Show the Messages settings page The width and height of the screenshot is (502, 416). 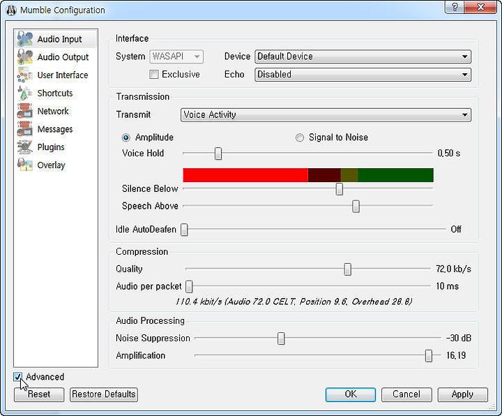click(56, 129)
